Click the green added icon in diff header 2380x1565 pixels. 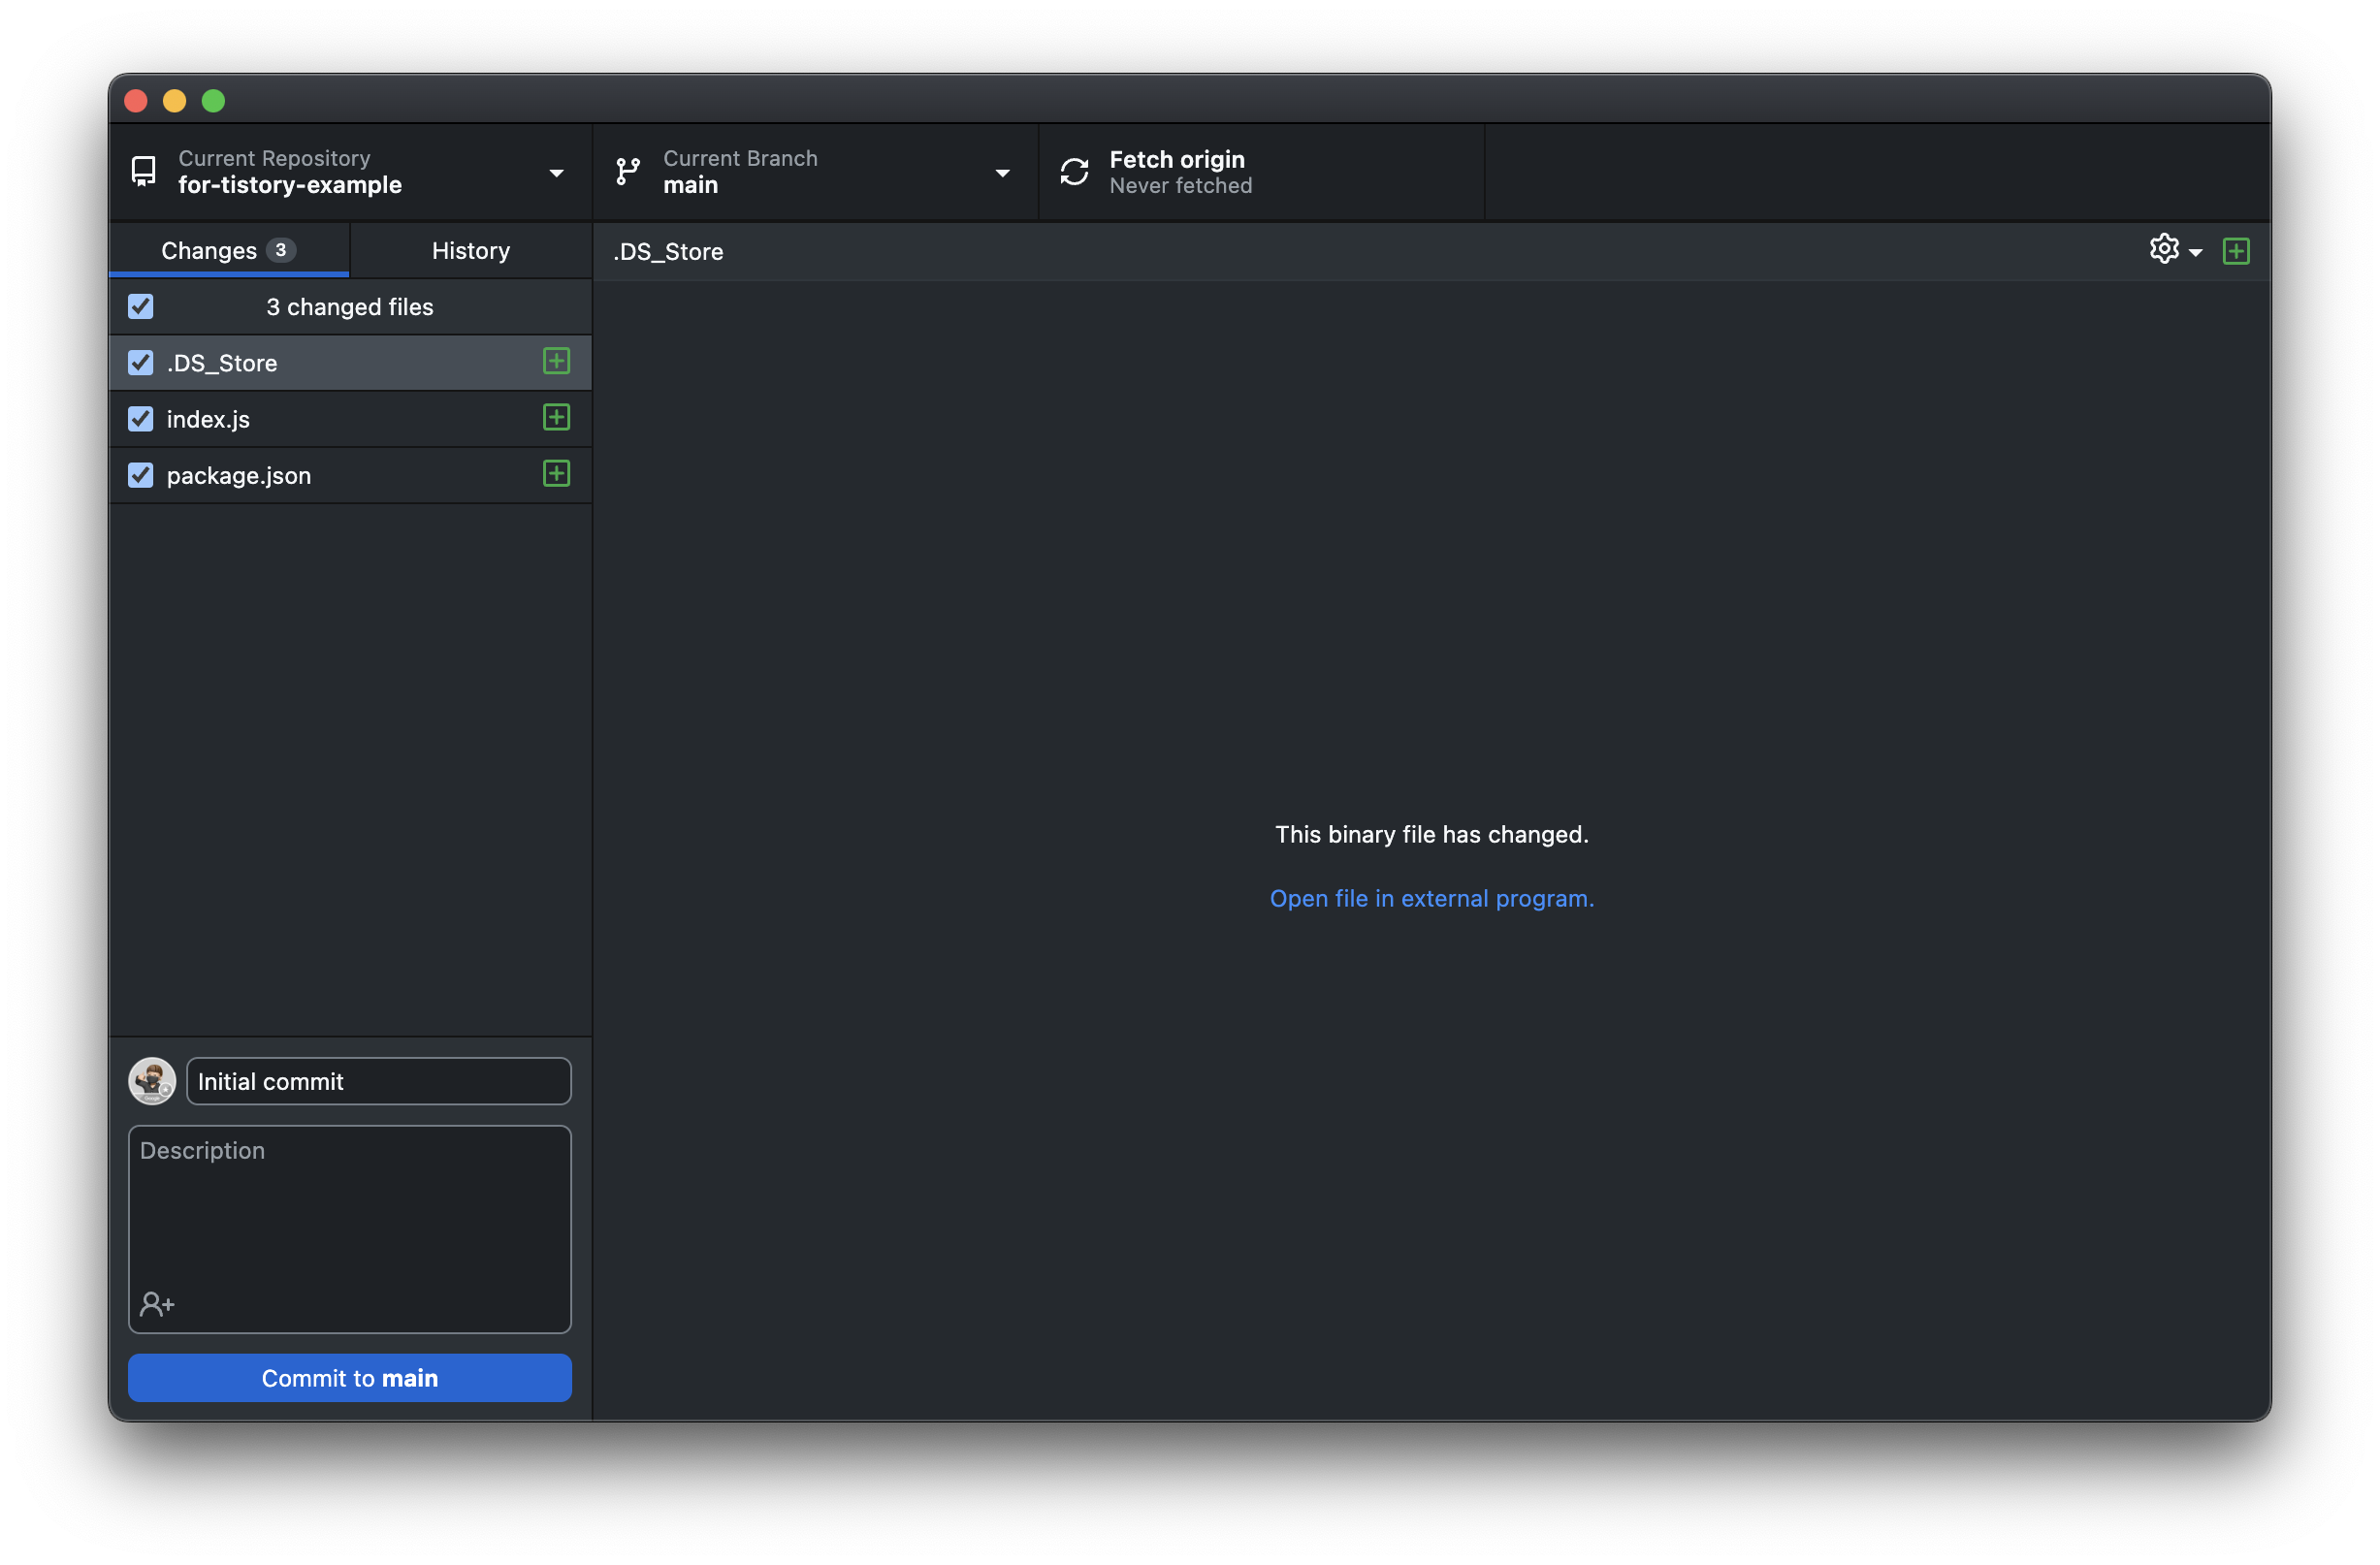(2236, 251)
